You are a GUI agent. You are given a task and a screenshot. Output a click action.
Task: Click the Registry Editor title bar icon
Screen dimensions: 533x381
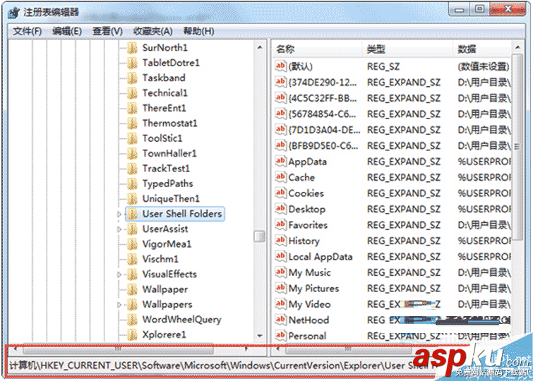(14, 13)
